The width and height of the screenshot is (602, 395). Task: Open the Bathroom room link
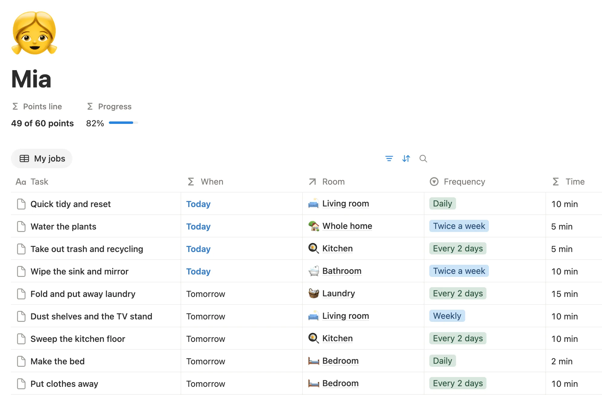point(342,271)
